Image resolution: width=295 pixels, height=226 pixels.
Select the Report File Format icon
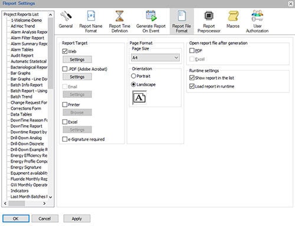click(182, 16)
